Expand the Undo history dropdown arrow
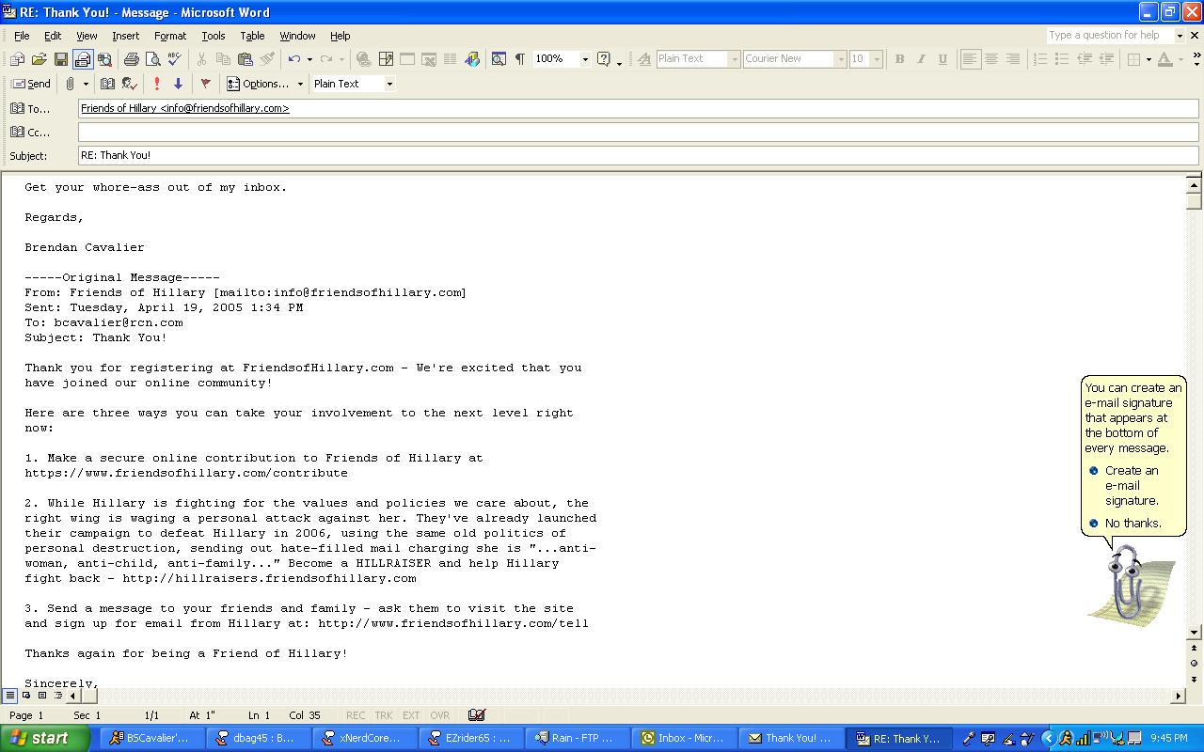The image size is (1204, 752). point(309,59)
